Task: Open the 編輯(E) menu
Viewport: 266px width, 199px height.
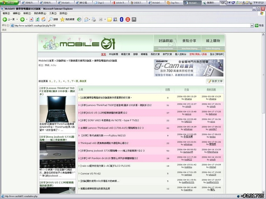Action: pyautogui.click(x=17, y=13)
